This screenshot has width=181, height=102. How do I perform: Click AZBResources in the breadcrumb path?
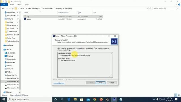pos(48,8)
